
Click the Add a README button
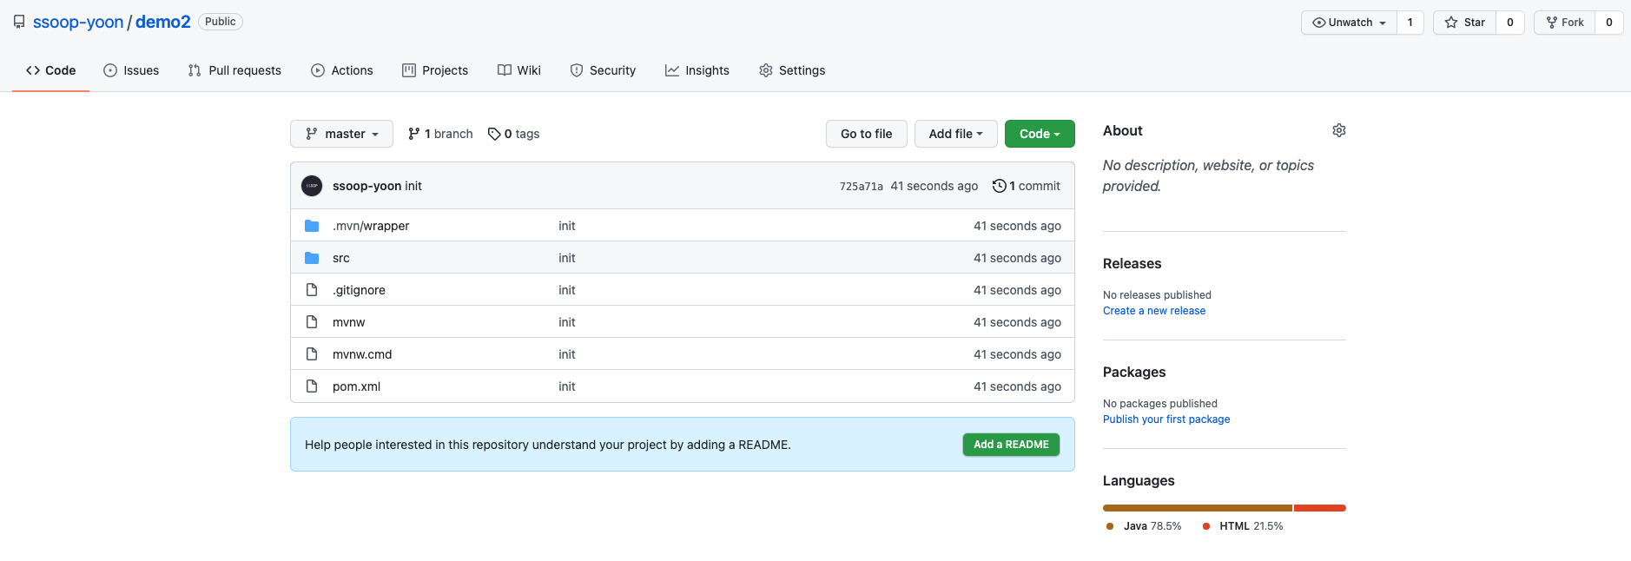click(x=1011, y=445)
